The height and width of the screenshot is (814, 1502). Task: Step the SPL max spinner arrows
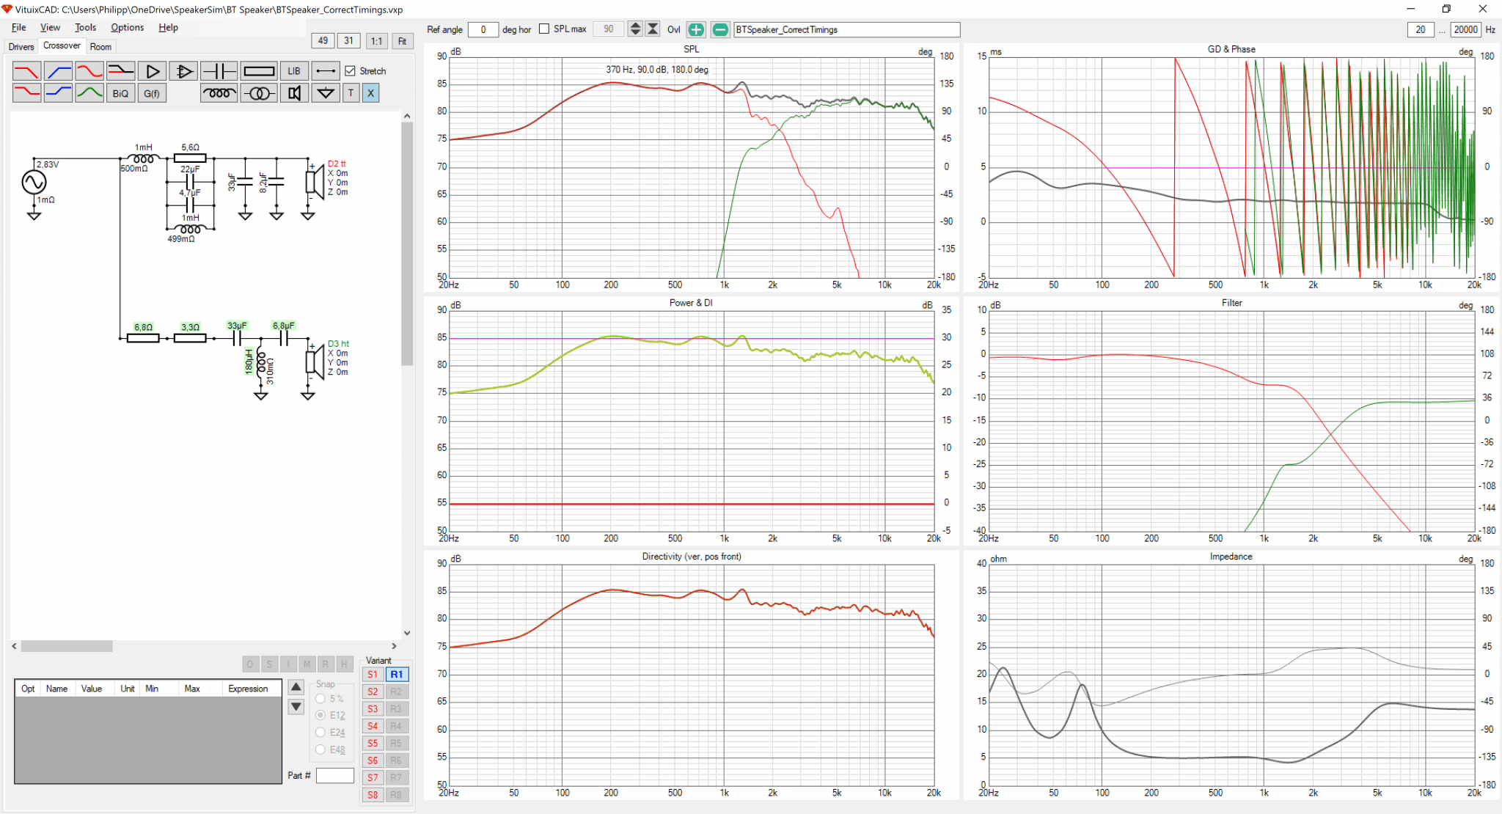tap(635, 29)
